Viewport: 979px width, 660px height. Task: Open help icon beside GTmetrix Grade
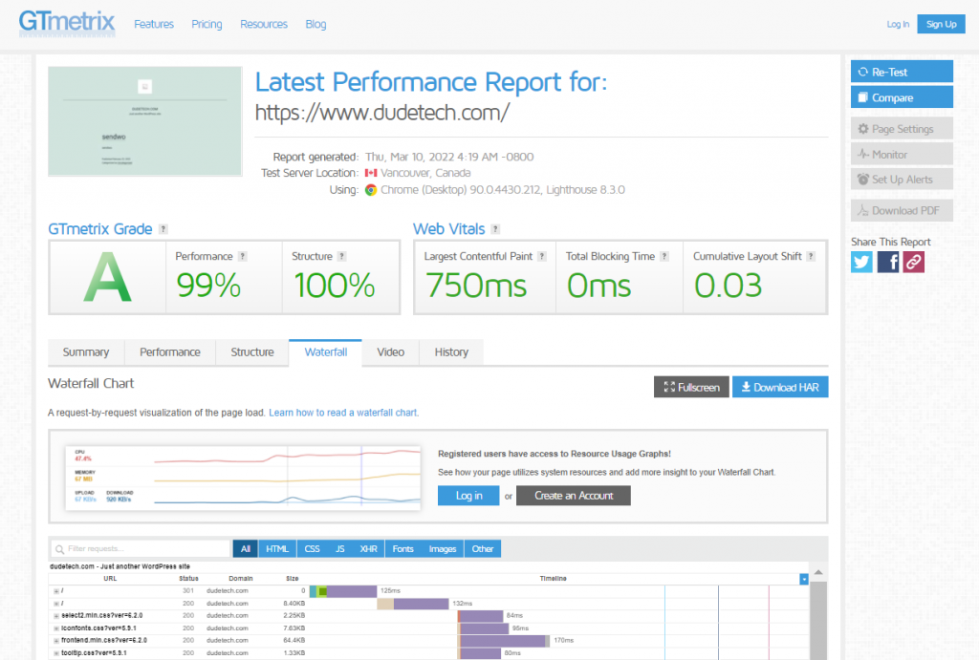click(x=163, y=229)
